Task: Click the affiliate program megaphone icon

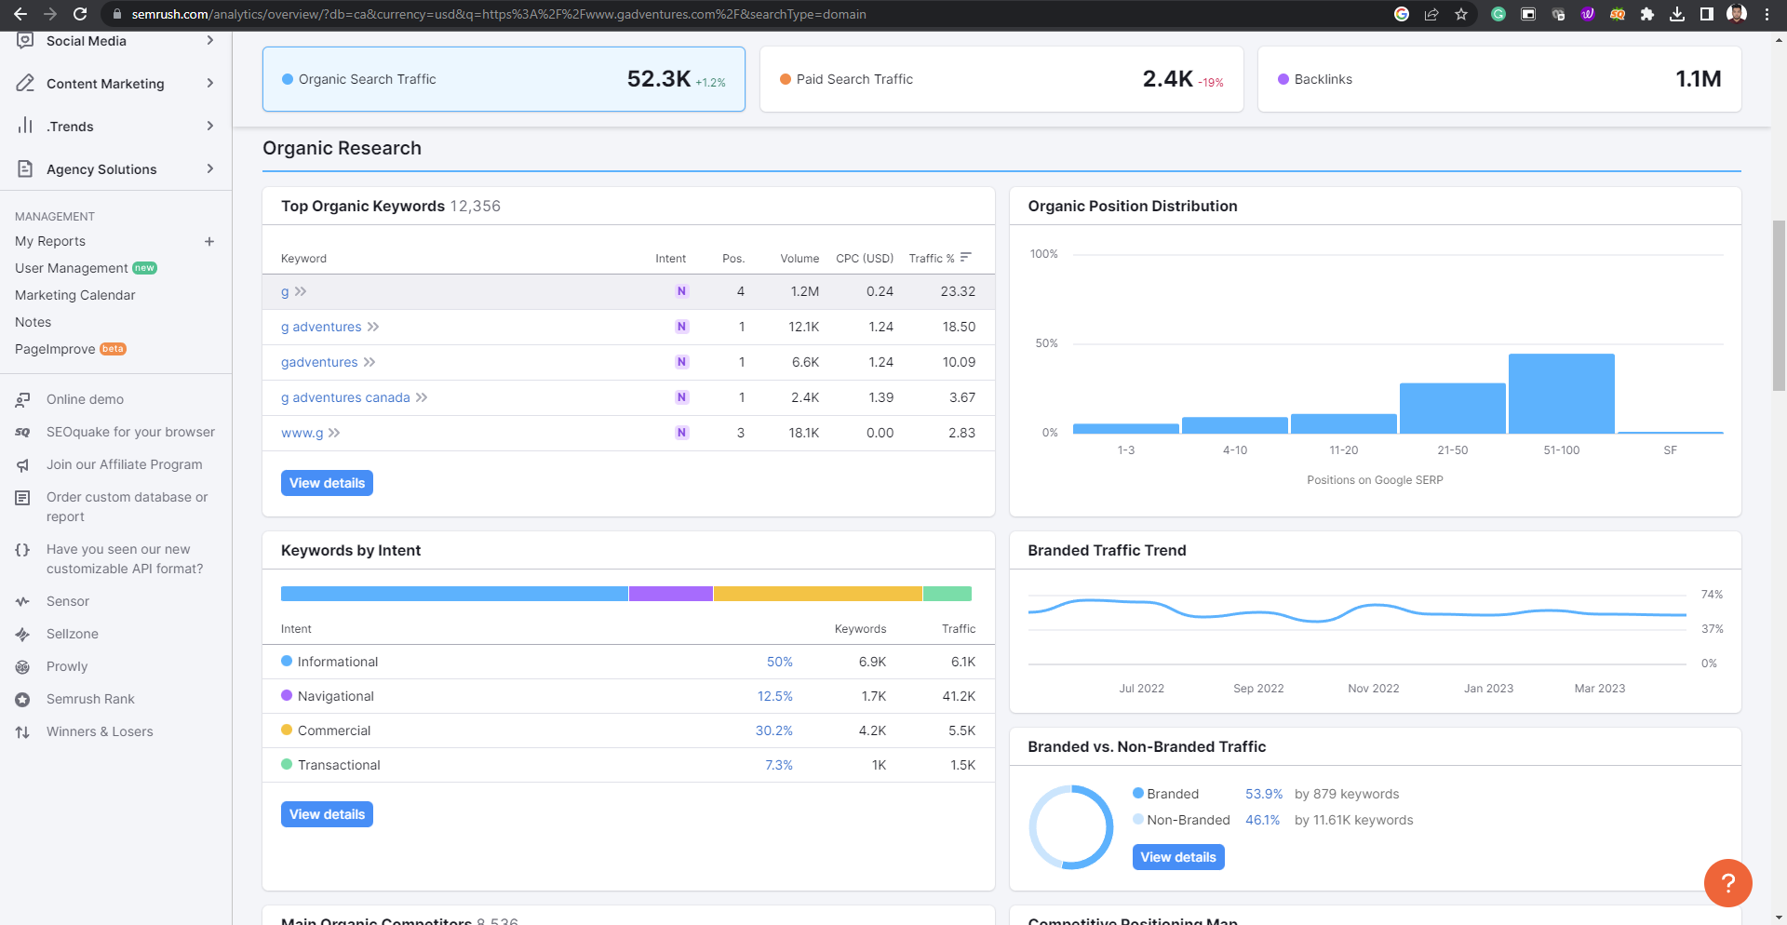Action: [23, 464]
